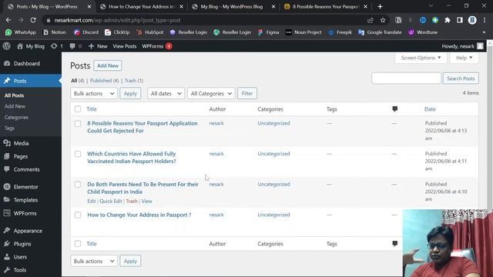This screenshot has width=493, height=277.
Task: Click Quick Edit under Do Both Parents
Action: coord(111,201)
